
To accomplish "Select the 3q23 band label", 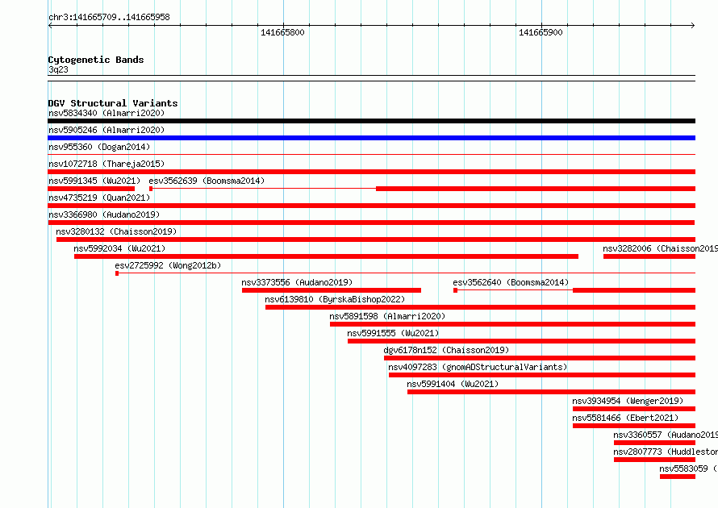I will coord(58,69).
